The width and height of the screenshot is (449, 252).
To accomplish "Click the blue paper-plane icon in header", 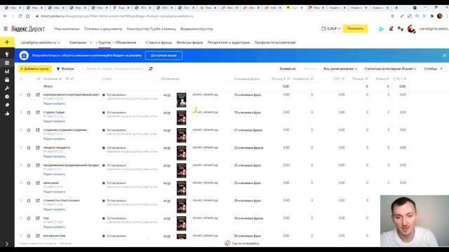I will pyautogui.click(x=381, y=29).
